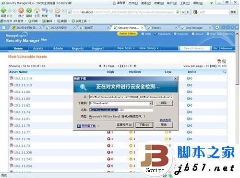Click the Register link
240x178 pixels.
(x=181, y=34)
